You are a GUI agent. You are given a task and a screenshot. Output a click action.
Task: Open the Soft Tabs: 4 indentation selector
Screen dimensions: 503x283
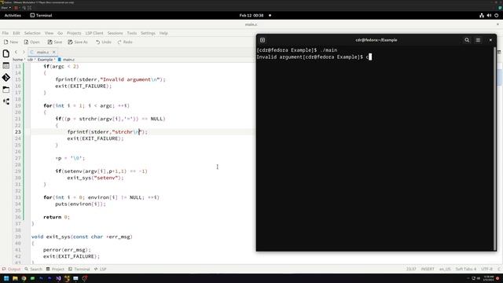[x=466, y=269]
